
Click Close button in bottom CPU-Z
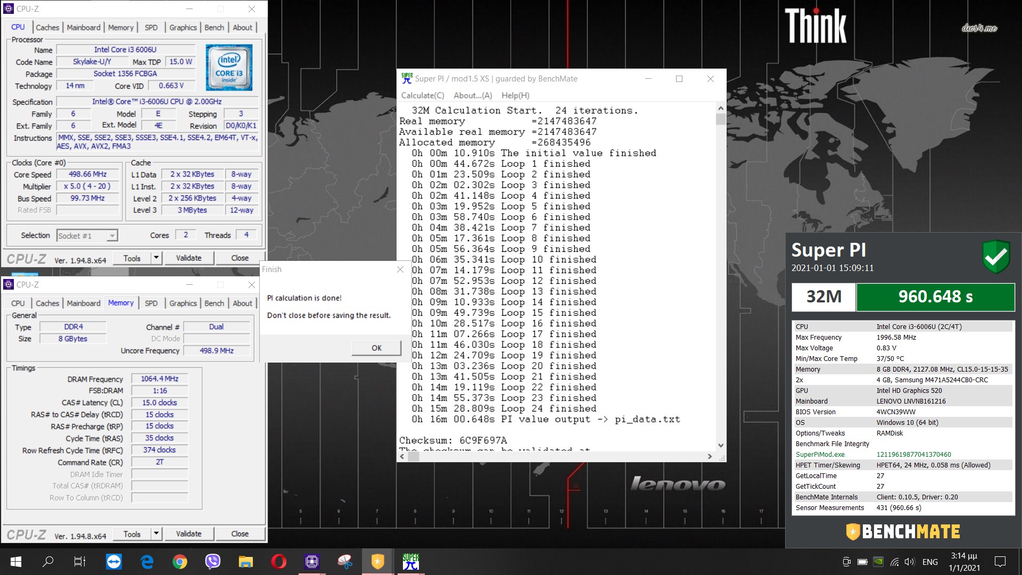point(240,533)
